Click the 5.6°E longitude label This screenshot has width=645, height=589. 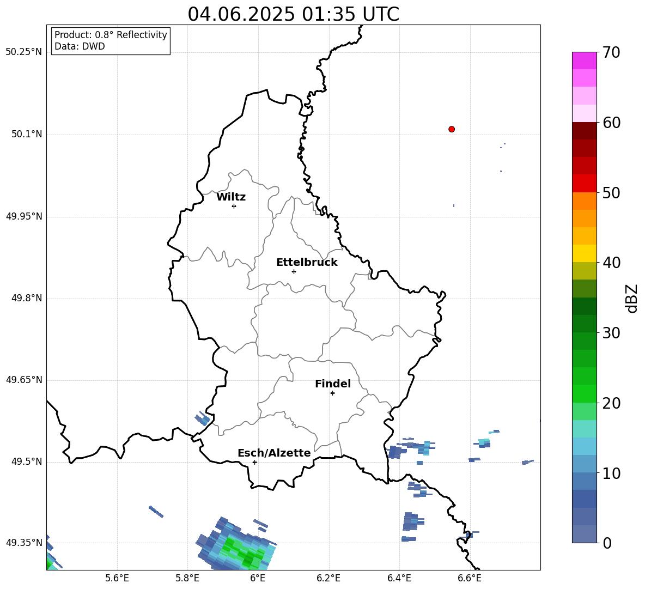117,578
